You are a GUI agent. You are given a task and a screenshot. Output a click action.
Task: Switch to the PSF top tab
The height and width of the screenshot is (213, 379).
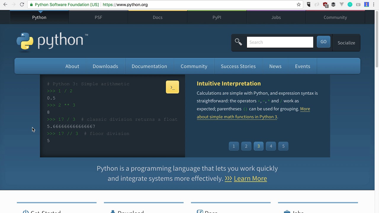[98, 17]
